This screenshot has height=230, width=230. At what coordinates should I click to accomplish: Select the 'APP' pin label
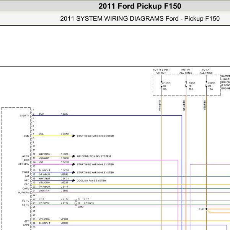point(27,221)
